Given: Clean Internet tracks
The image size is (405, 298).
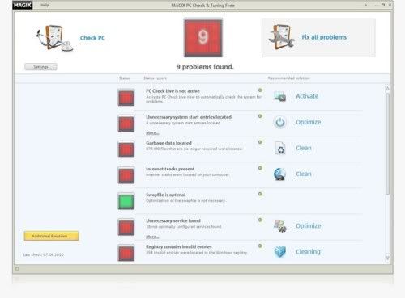Looking at the screenshot, I should (x=304, y=174).
